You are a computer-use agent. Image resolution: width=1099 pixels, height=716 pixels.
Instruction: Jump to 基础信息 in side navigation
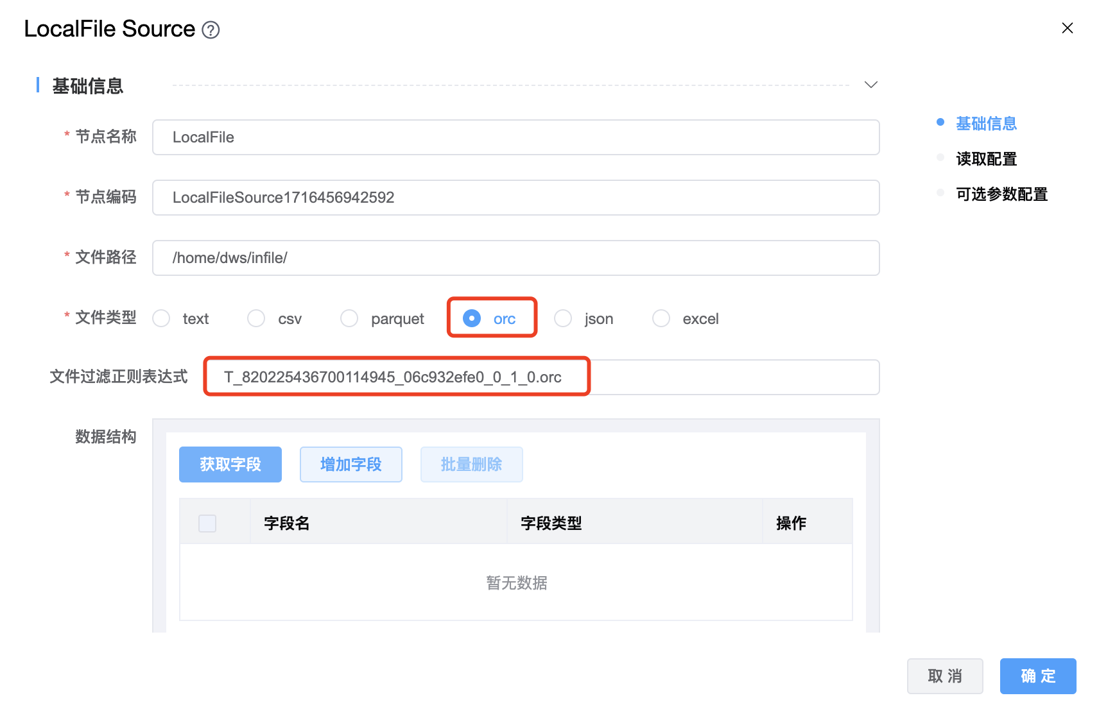(986, 123)
